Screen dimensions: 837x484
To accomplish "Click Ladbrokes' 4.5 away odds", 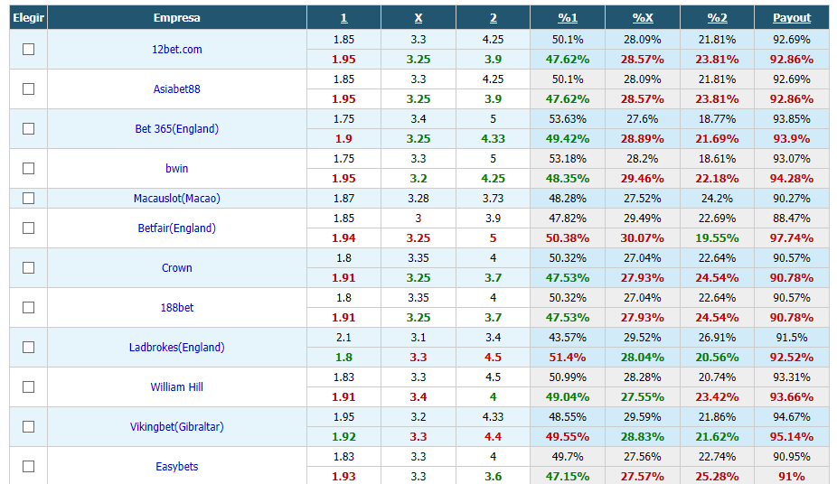I will point(494,358).
